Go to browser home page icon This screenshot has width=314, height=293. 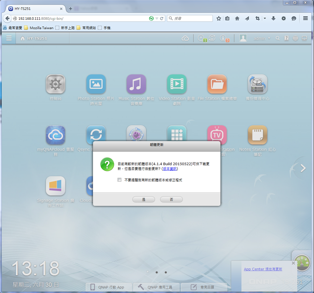pos(237,19)
